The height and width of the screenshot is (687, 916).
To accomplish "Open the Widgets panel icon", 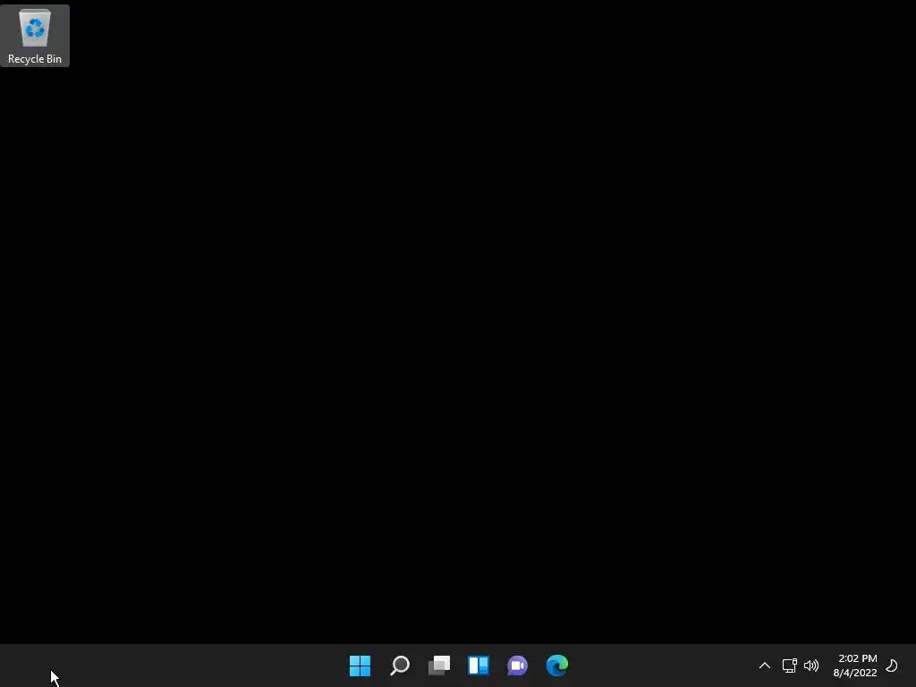I will 479,666.
